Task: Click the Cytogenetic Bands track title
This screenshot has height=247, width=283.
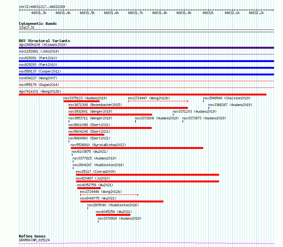Action: tap(38, 24)
